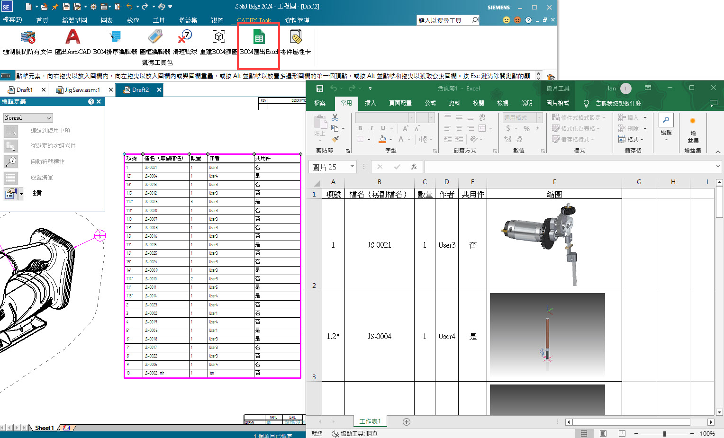Image resolution: width=724 pixels, height=438 pixels.
Task: Click the Excel percent style button
Action: coord(526,128)
